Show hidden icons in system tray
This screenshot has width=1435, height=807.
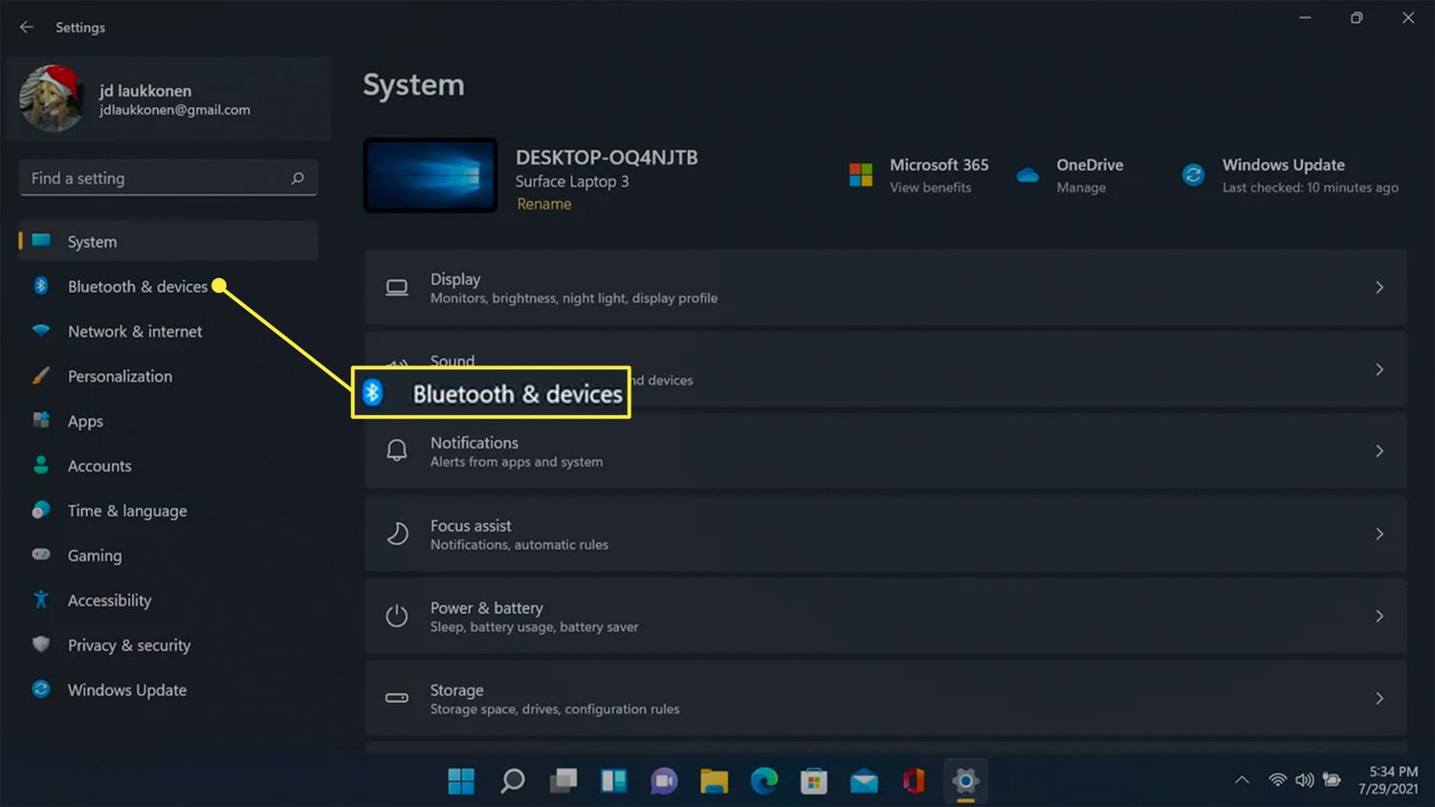pos(1242,780)
